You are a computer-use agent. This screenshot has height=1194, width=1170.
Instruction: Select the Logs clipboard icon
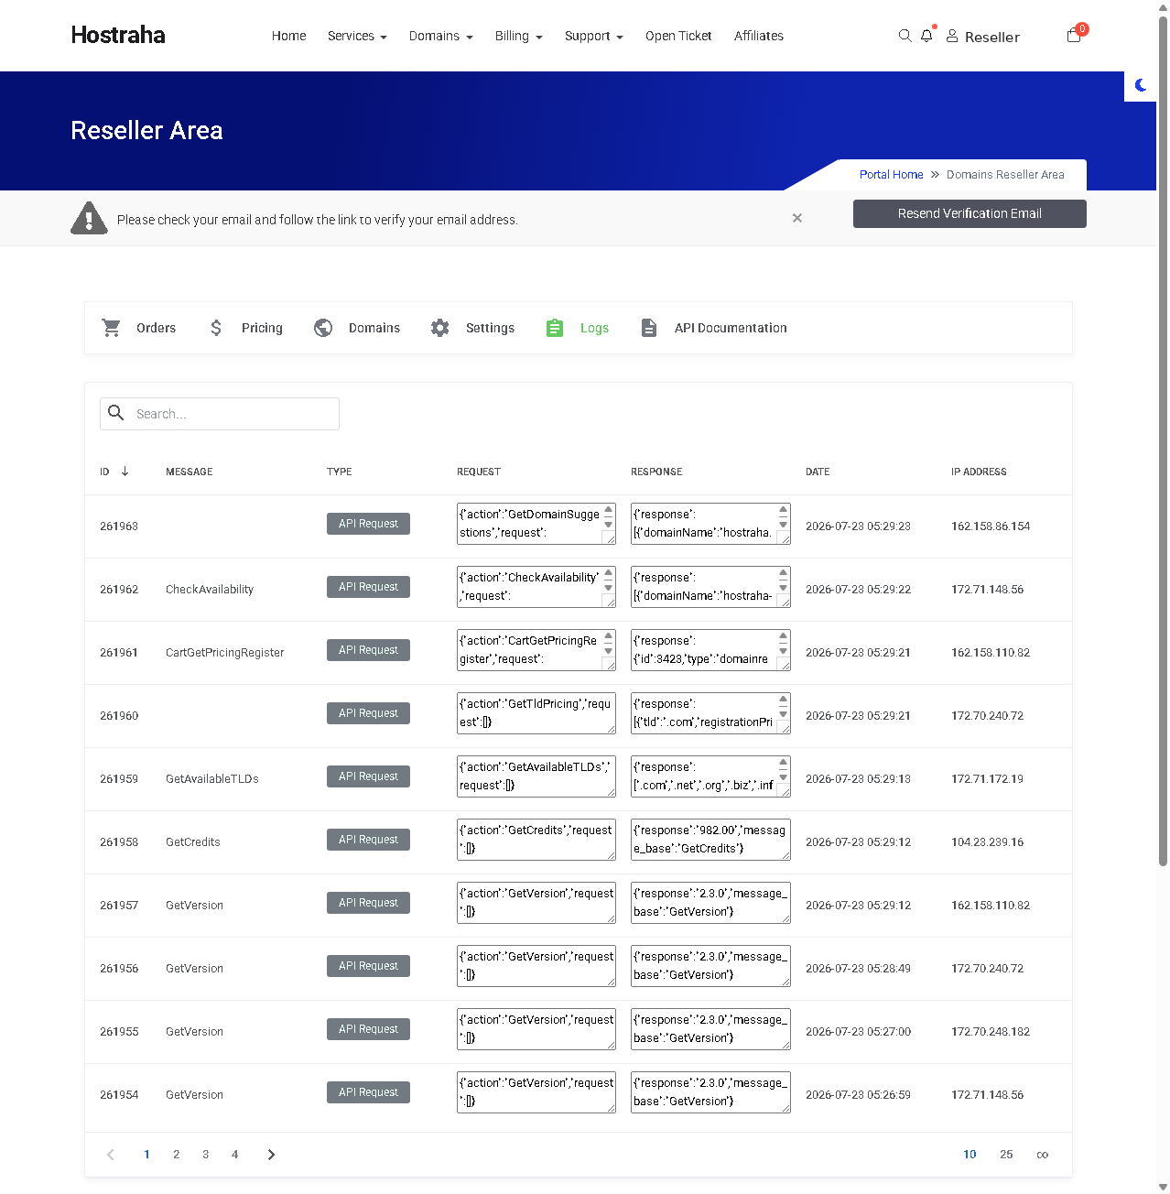coord(555,328)
